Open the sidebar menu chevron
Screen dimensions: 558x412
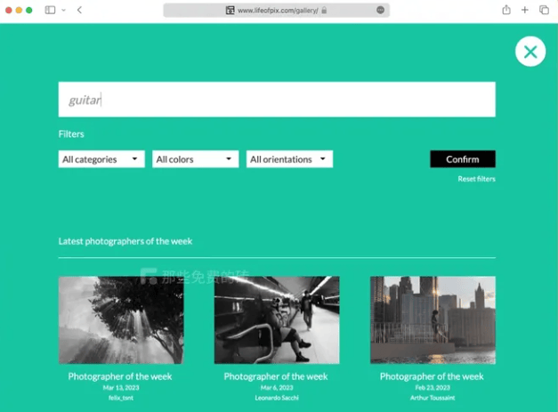63,10
